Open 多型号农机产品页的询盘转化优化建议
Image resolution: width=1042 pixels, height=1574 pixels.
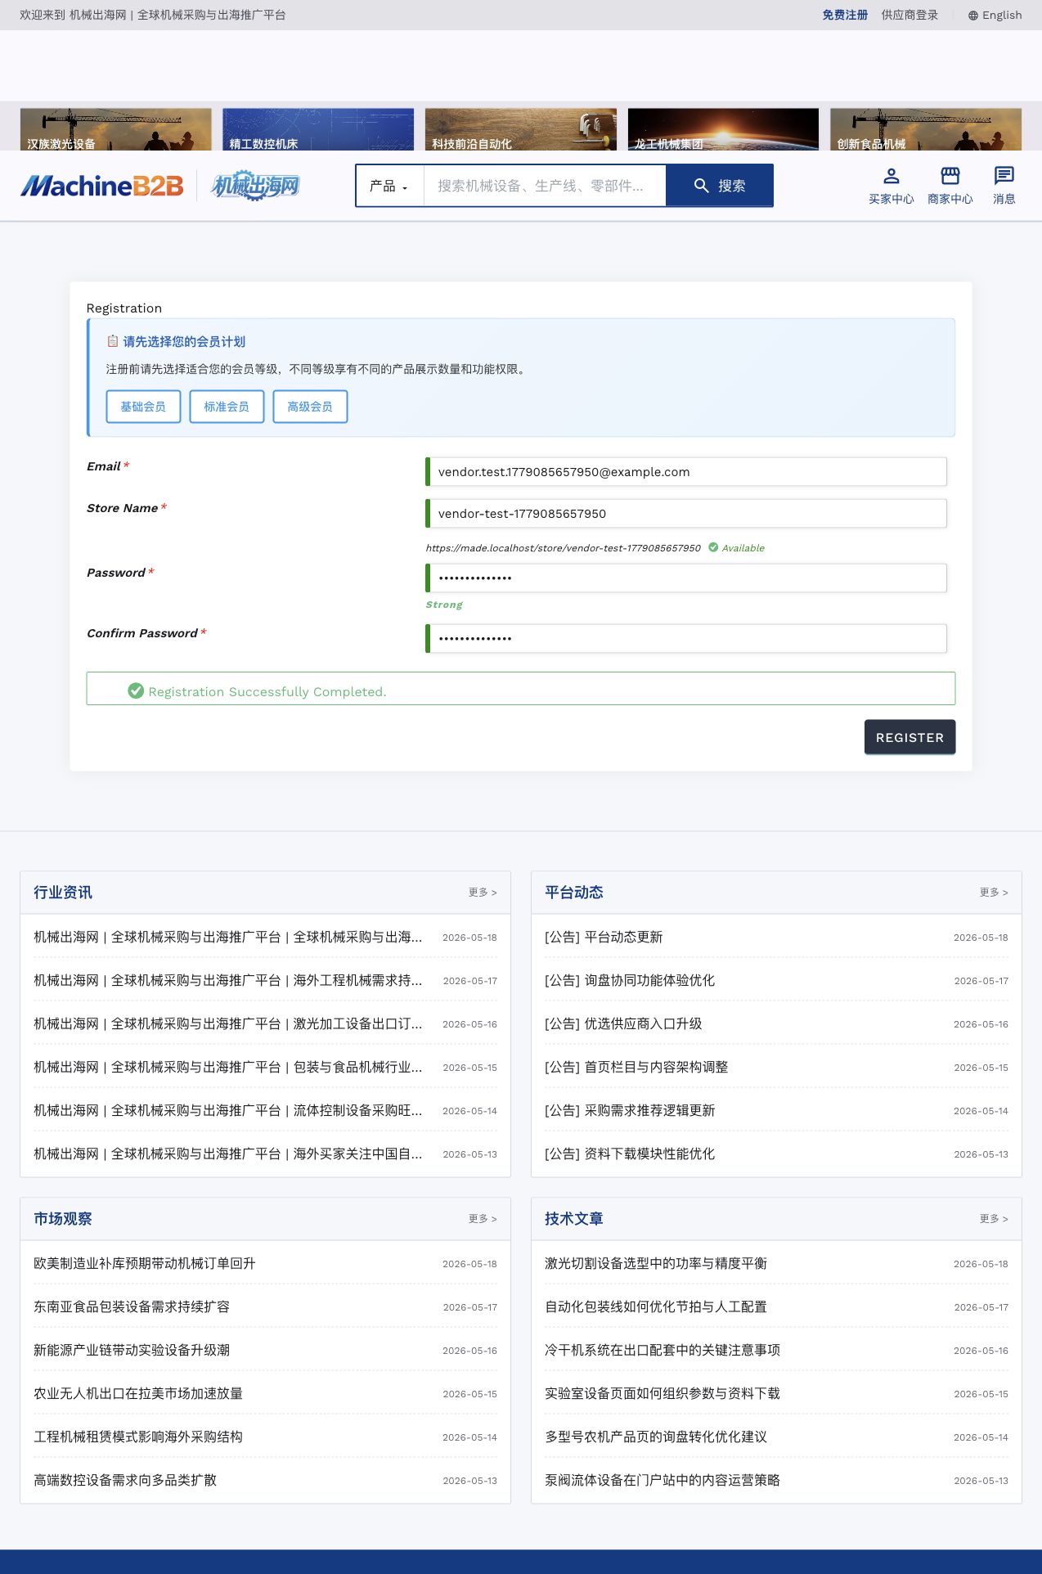click(656, 1437)
